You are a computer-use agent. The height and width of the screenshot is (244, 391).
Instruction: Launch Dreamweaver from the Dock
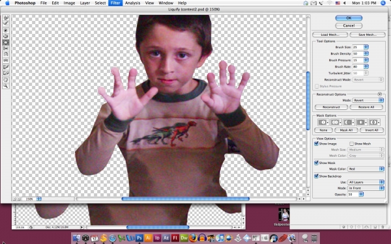coord(184,238)
